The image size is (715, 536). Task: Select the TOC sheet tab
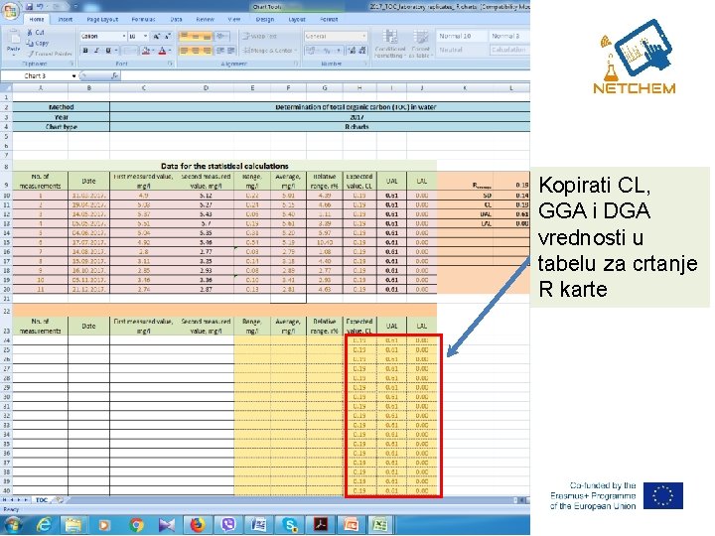[42, 500]
